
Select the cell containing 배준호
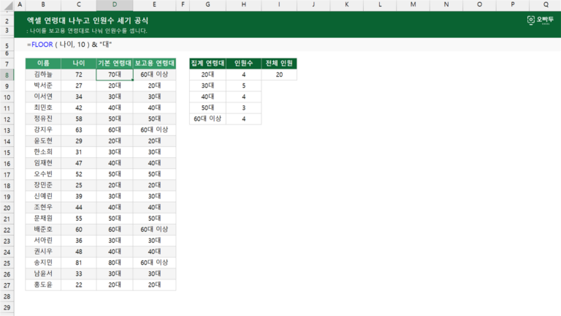point(43,229)
